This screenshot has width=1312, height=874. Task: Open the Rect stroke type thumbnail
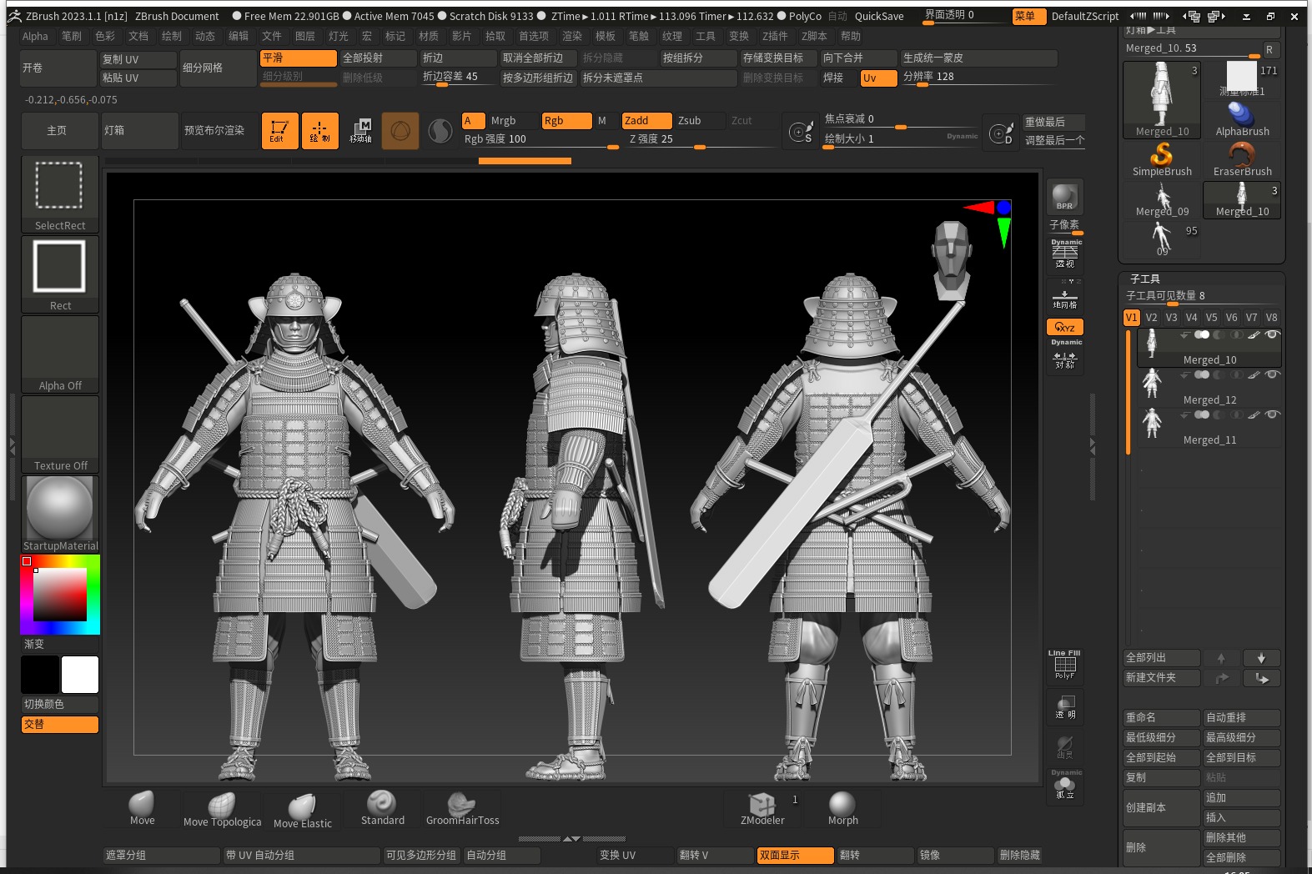point(60,274)
